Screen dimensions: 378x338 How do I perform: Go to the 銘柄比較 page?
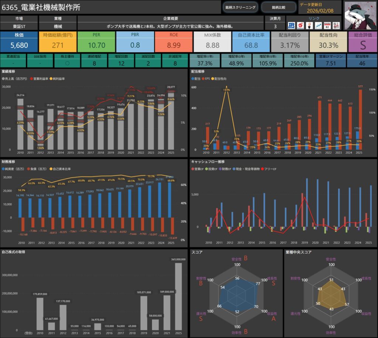pyautogui.click(x=278, y=7)
